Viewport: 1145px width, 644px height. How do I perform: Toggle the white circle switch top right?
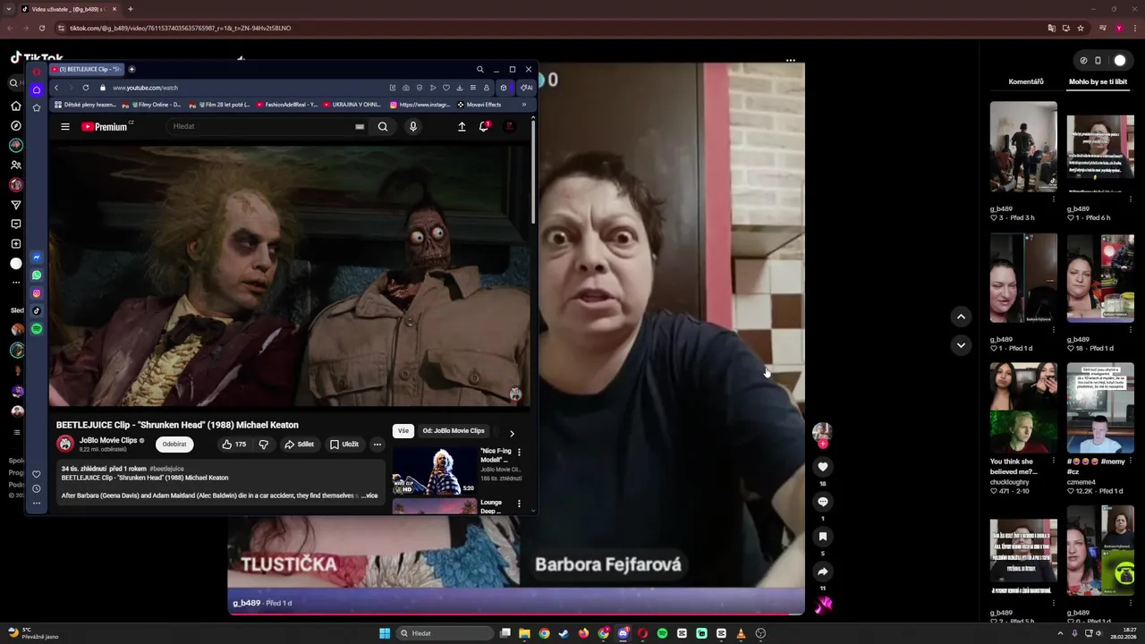[x=1120, y=61]
